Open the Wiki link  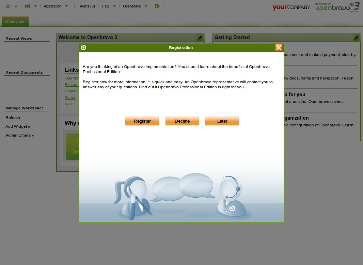coord(68,104)
